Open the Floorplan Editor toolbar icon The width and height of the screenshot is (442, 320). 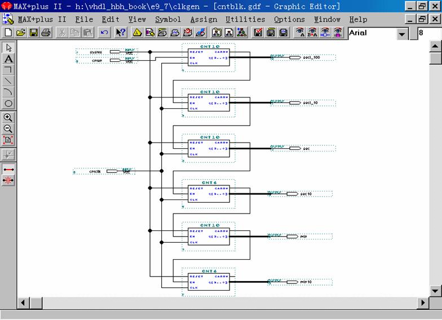[150, 33]
